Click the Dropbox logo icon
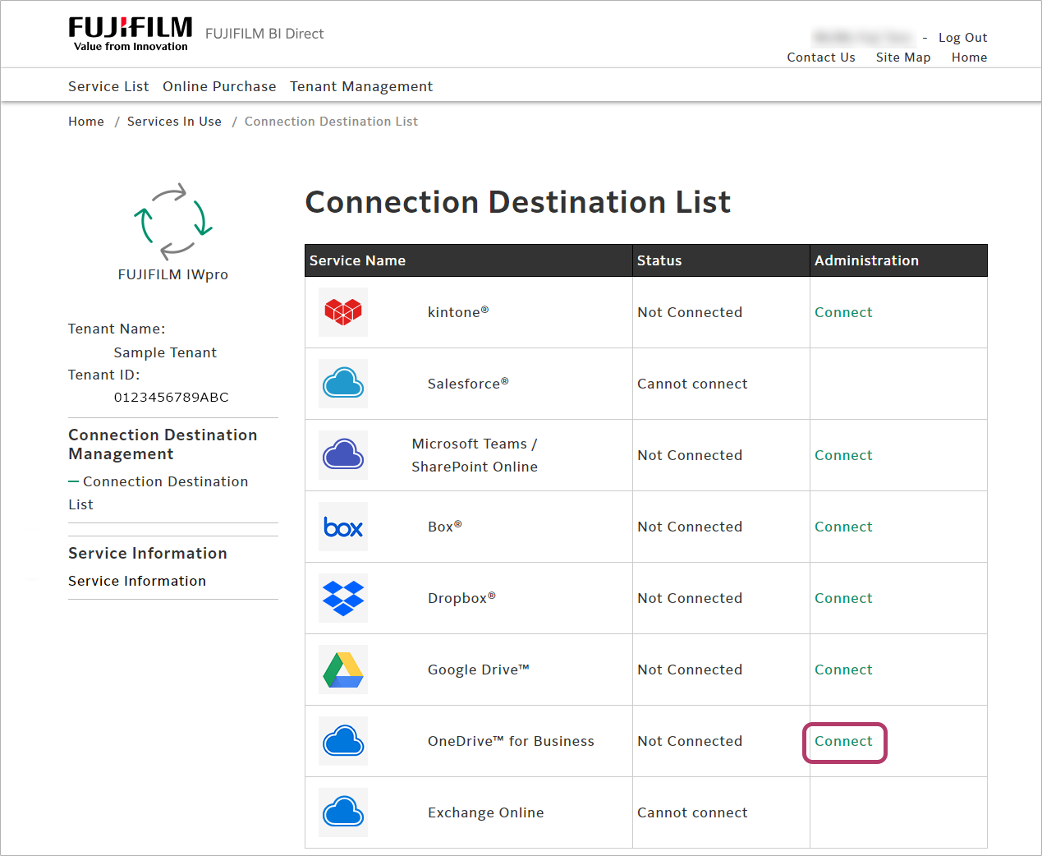Image resolution: width=1042 pixels, height=856 pixels. 343,598
